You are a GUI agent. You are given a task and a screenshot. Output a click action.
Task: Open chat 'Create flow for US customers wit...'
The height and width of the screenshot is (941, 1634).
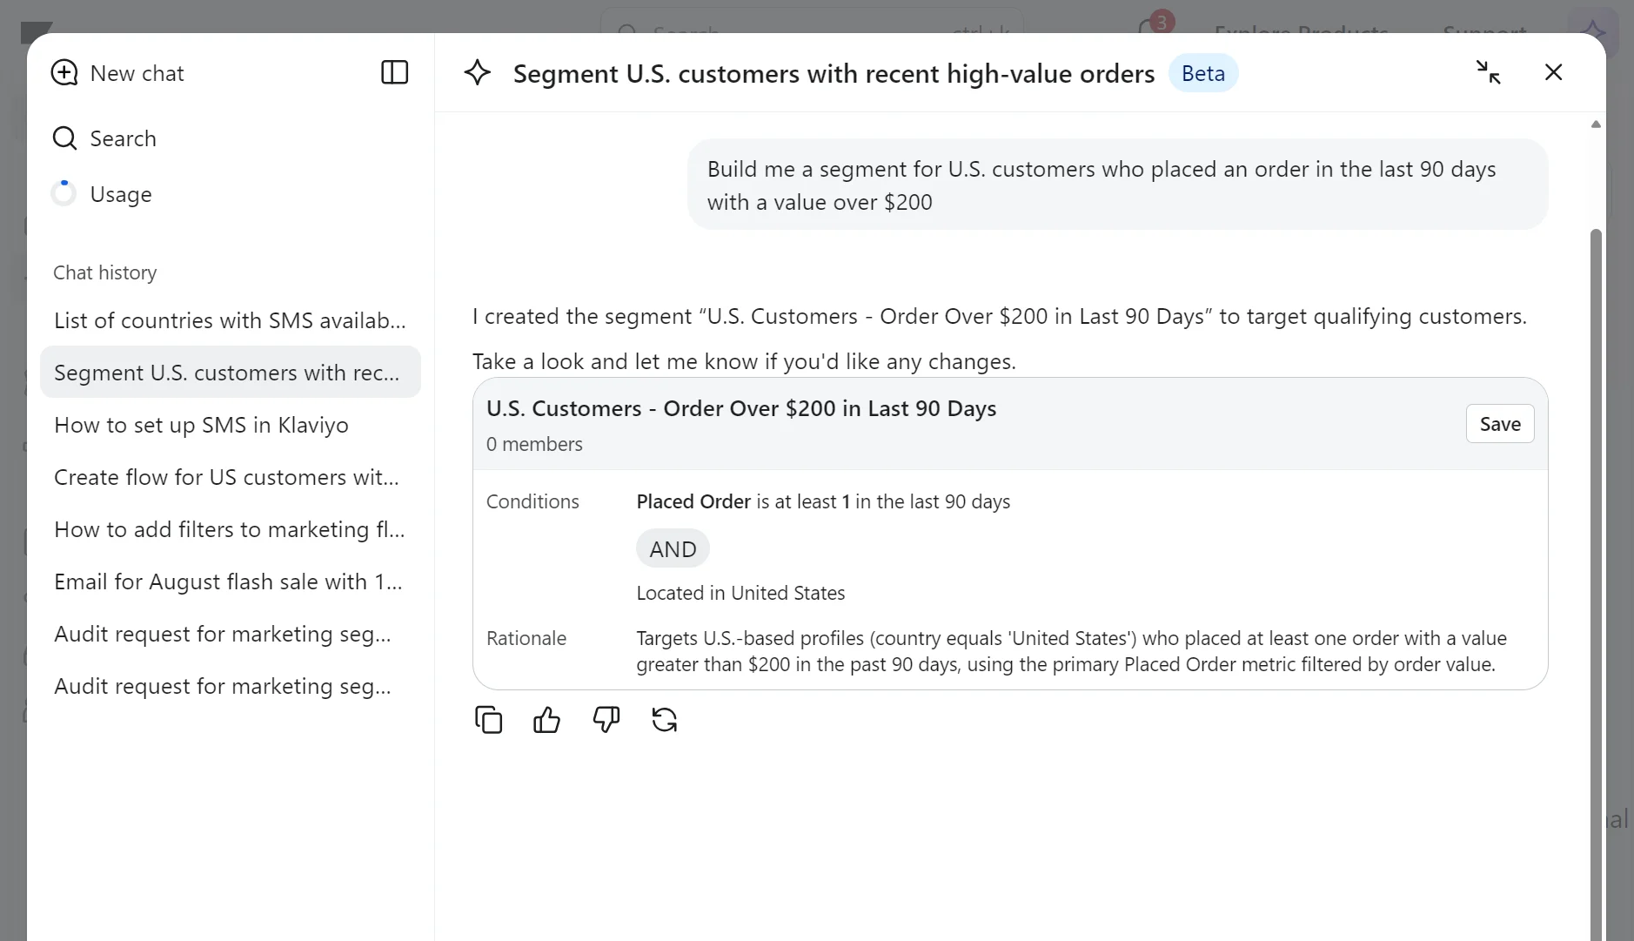pyautogui.click(x=231, y=477)
